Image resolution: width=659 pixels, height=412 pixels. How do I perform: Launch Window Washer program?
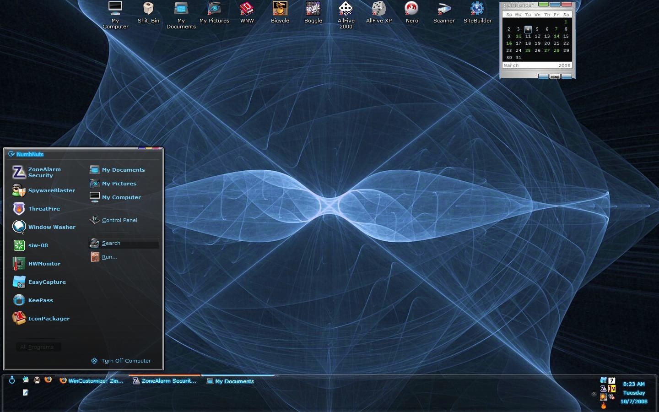43,227
